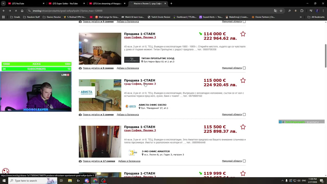Show hidden system tray icons

pyautogui.click(x=282, y=181)
